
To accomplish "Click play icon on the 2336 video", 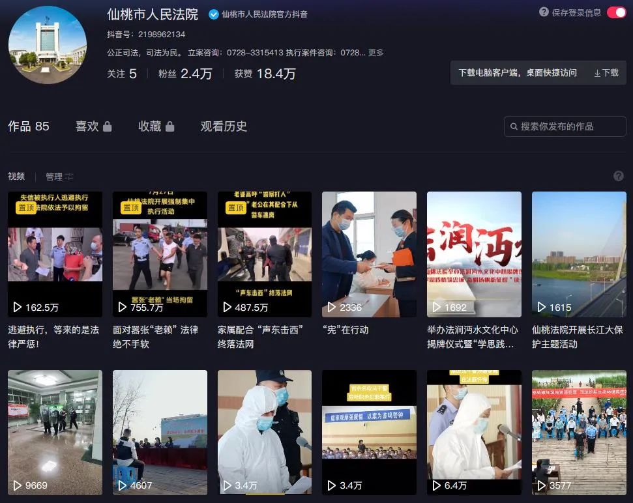I will coord(331,308).
